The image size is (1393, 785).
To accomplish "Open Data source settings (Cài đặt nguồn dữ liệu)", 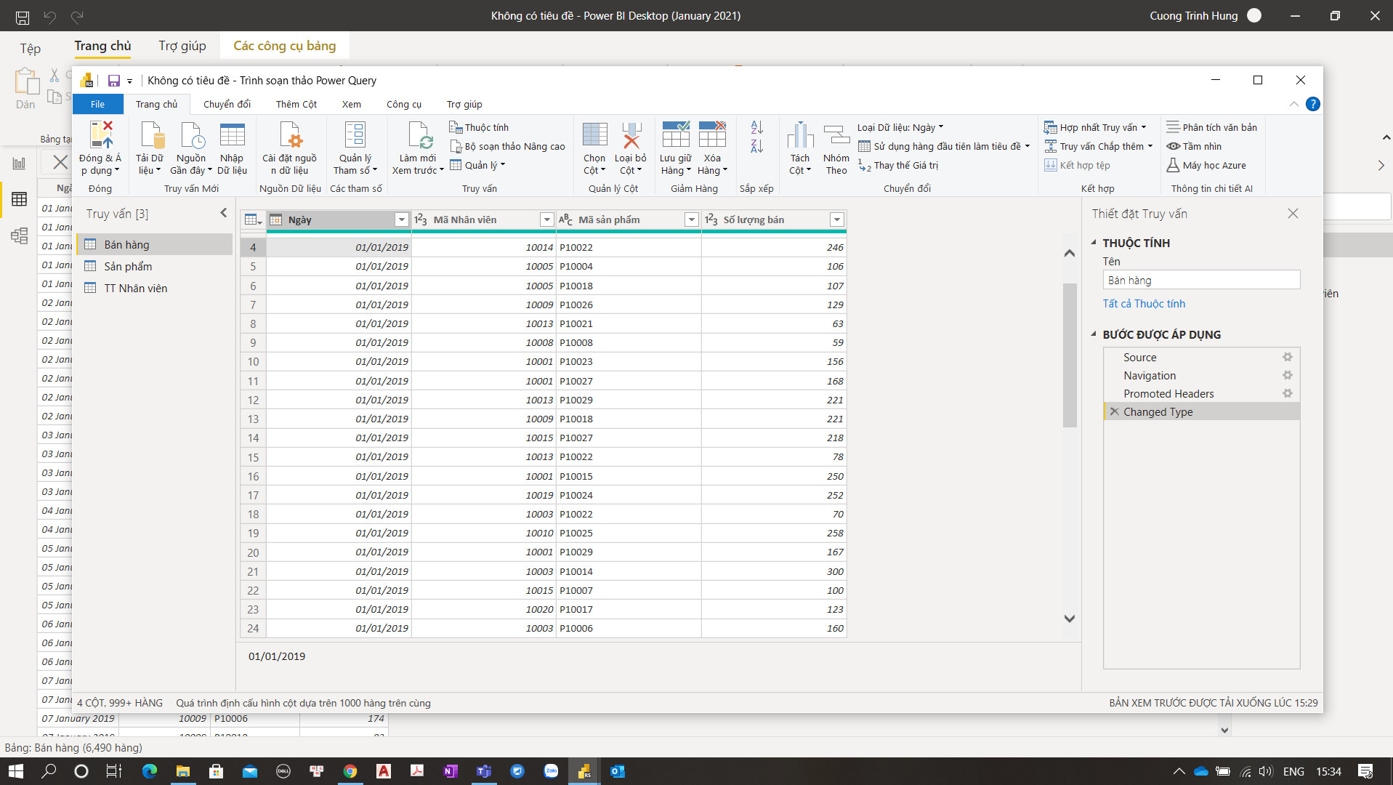I will pyautogui.click(x=289, y=136).
